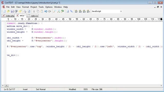
Task: Toggle word wrap icon
Action: point(68,11)
